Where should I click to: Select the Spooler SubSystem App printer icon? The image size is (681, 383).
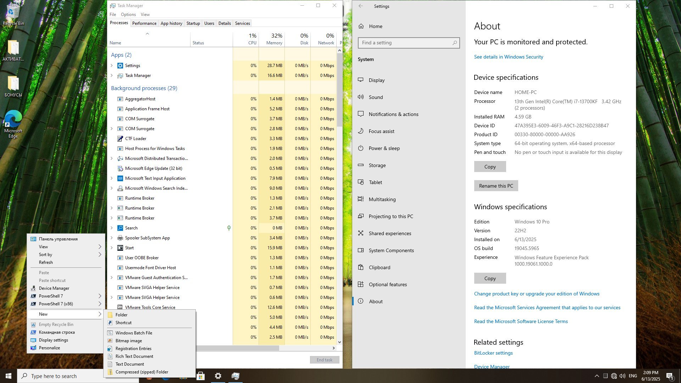point(120,238)
